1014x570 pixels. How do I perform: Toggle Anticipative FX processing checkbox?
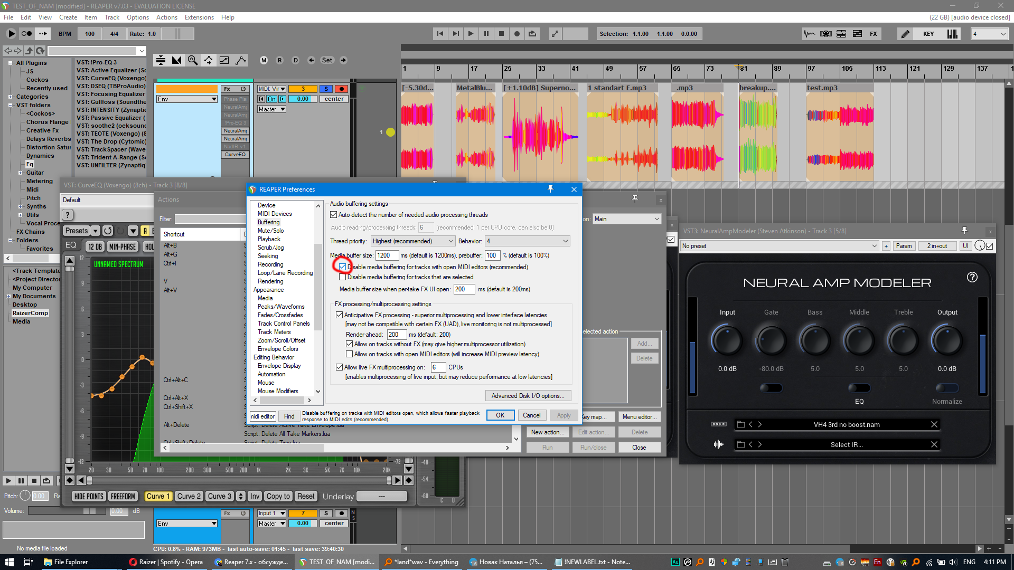click(x=340, y=315)
